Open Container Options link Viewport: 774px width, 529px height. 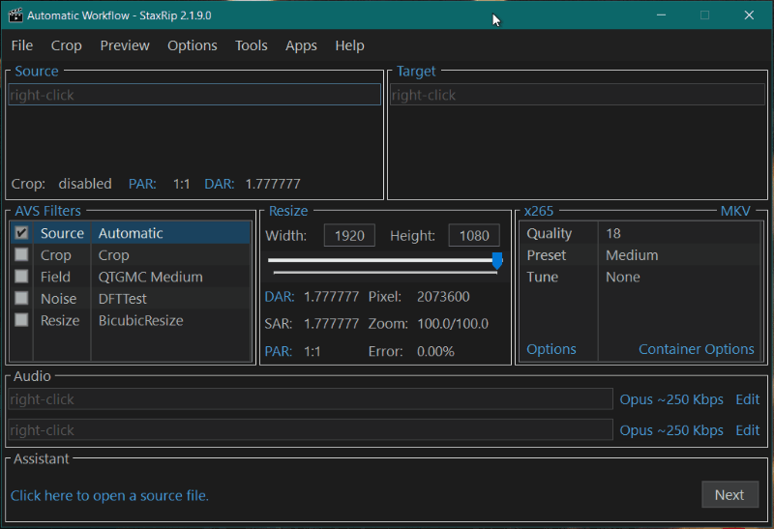click(x=696, y=349)
